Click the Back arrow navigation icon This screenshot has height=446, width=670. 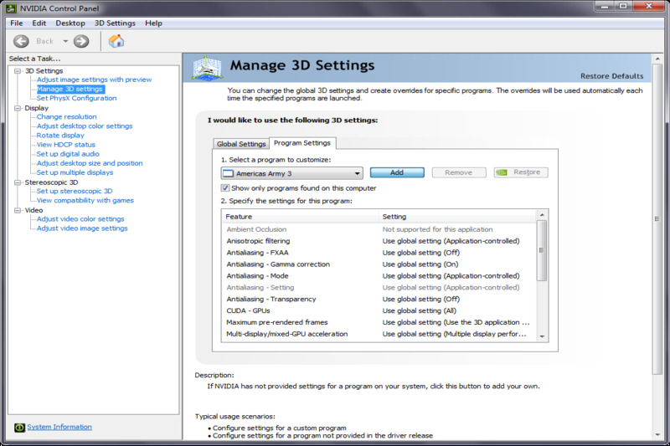pos(21,41)
